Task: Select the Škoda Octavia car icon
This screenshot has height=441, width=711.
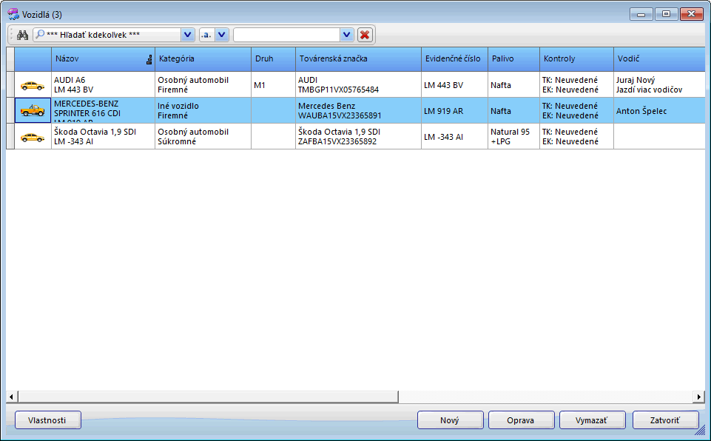Action: [x=33, y=137]
